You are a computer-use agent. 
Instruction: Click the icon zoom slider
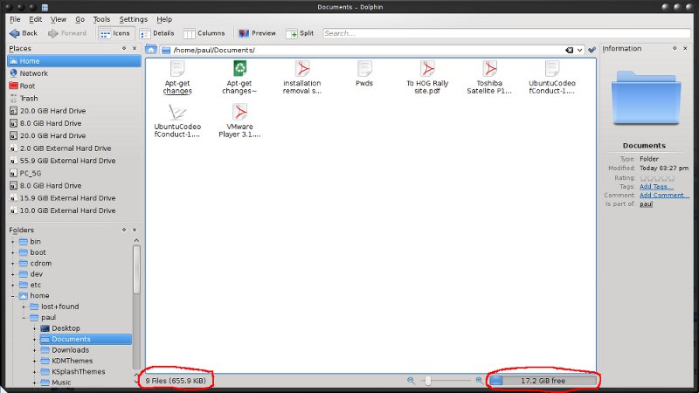pyautogui.click(x=427, y=381)
